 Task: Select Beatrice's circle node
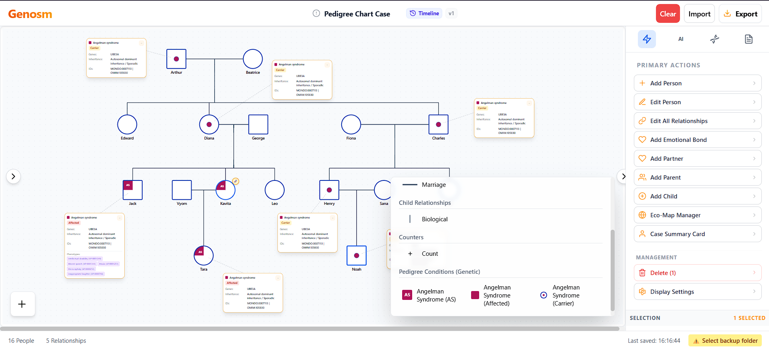pos(253,59)
